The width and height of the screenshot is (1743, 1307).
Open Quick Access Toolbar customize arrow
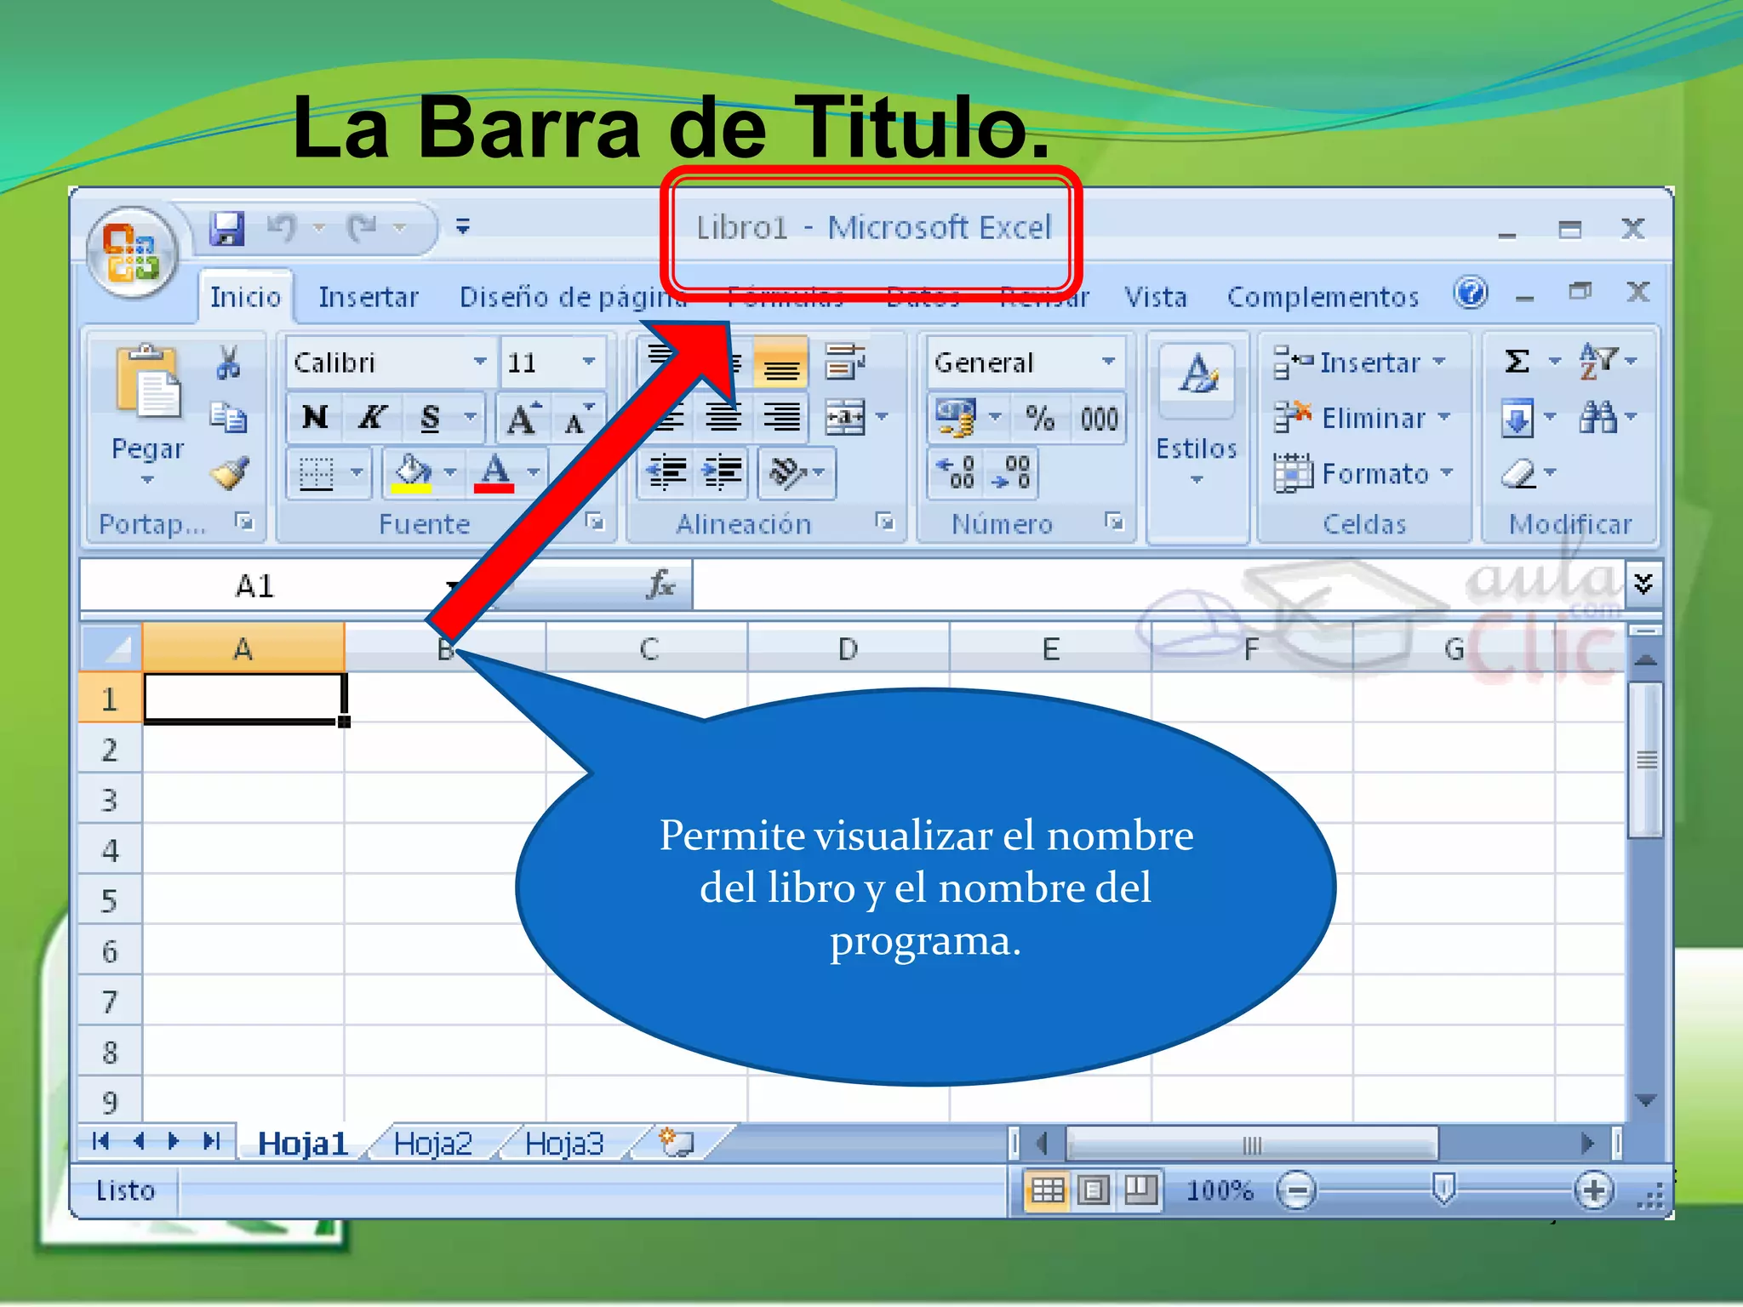coord(463,226)
